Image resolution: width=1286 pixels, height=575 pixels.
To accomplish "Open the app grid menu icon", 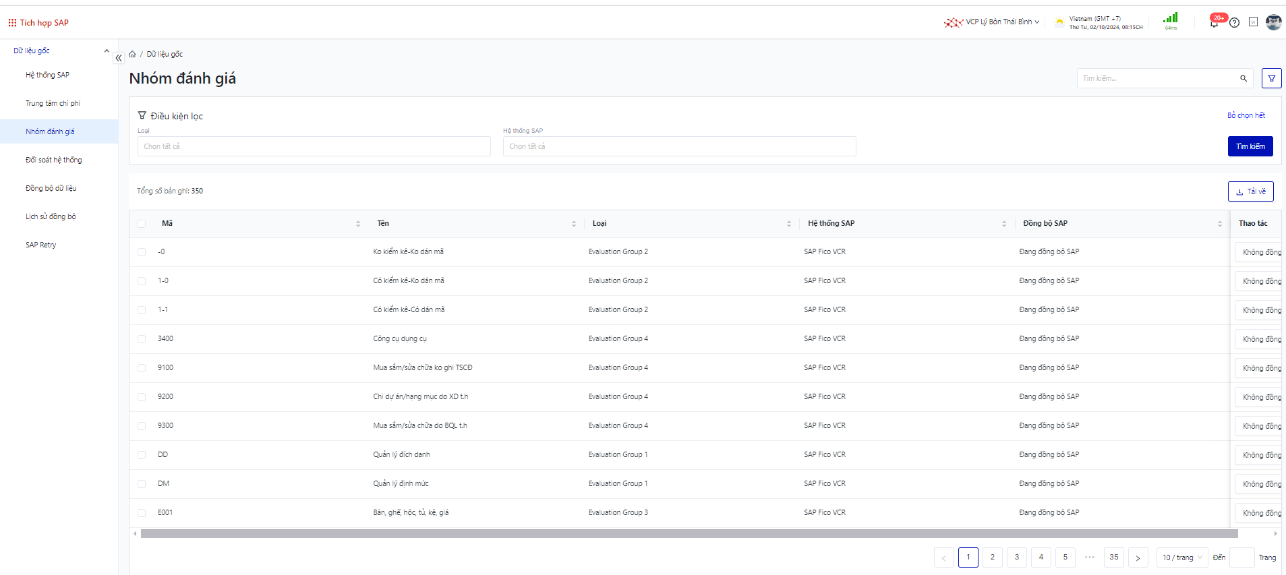I will tap(12, 23).
